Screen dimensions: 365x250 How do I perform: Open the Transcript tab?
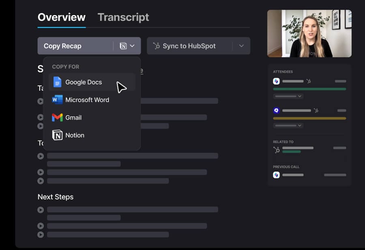coord(123,17)
